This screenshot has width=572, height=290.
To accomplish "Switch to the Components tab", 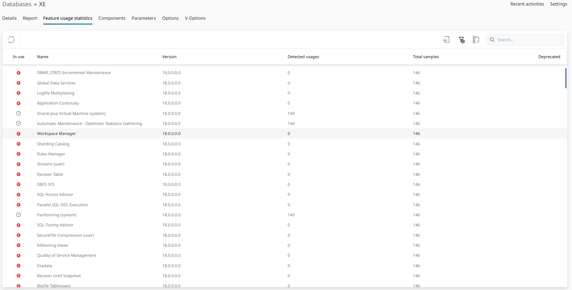I will (x=112, y=18).
